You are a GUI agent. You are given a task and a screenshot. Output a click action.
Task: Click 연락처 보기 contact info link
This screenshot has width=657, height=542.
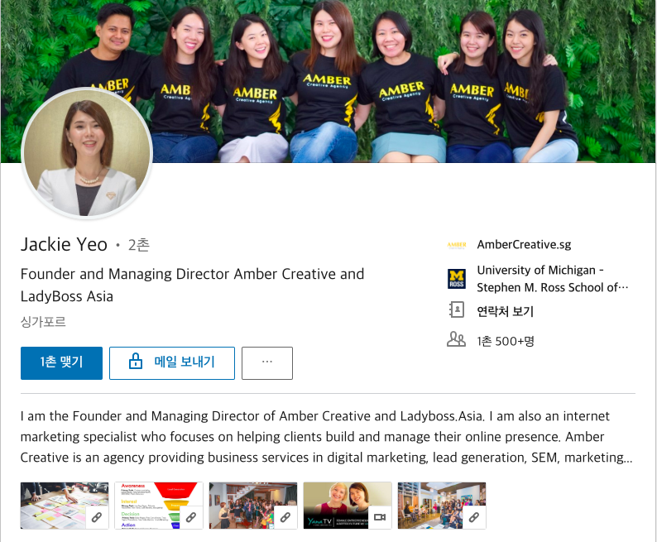click(x=506, y=311)
